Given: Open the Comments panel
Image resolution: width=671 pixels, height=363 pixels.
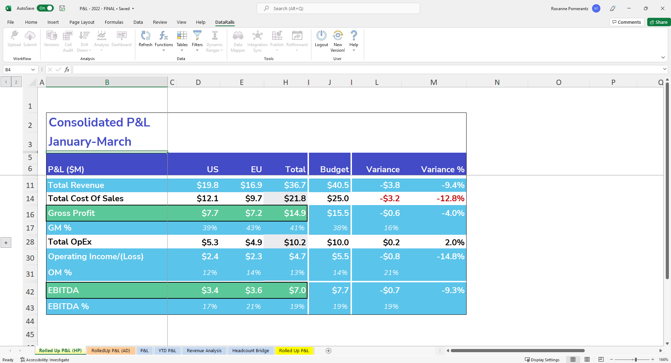Looking at the screenshot, I should pyautogui.click(x=626, y=22).
